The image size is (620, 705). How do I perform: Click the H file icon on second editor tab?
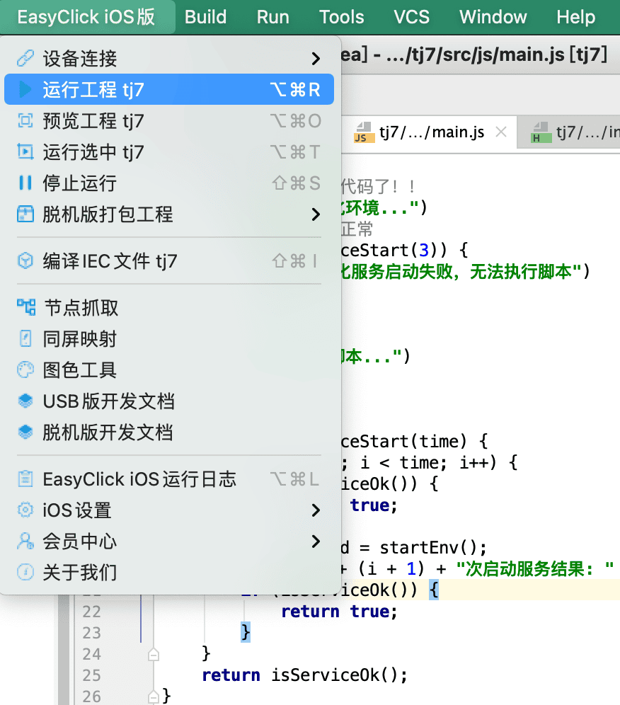click(541, 132)
